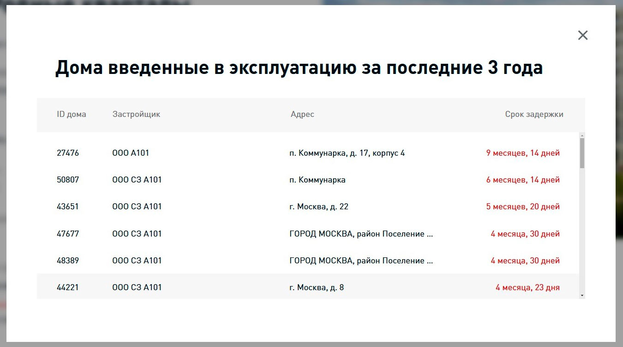Image resolution: width=623 pixels, height=347 pixels.
Task: Close the modal with the X icon
Action: [583, 35]
